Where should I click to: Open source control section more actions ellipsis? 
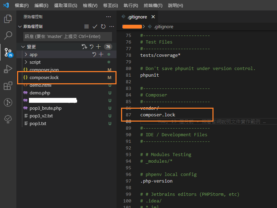pos(112,26)
